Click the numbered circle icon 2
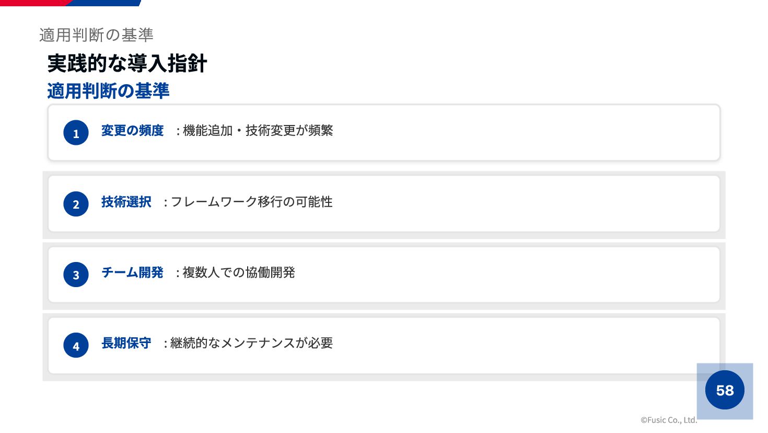The width and height of the screenshot is (768, 433). pos(76,204)
